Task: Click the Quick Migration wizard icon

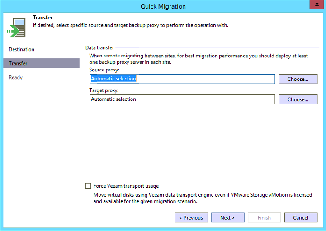Action: 17,27
